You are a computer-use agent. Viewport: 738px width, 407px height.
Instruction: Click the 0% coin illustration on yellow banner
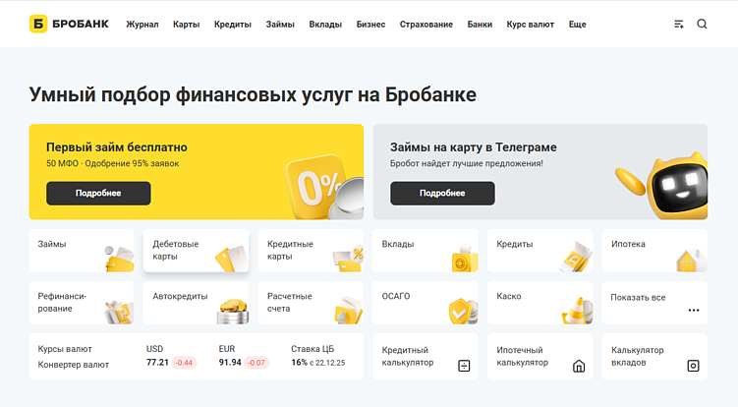324,187
